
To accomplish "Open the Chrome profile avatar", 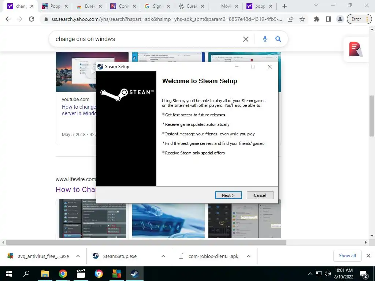I will click(340, 19).
